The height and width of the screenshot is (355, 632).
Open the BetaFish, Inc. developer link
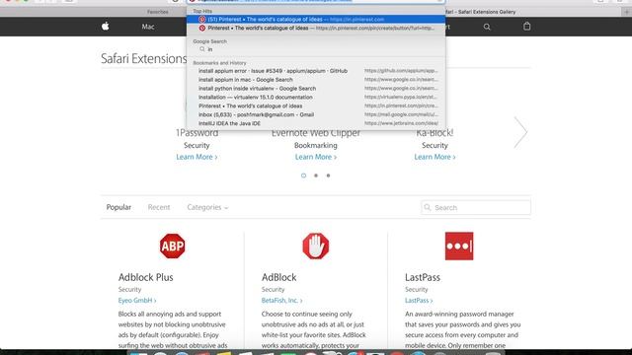[x=281, y=300]
